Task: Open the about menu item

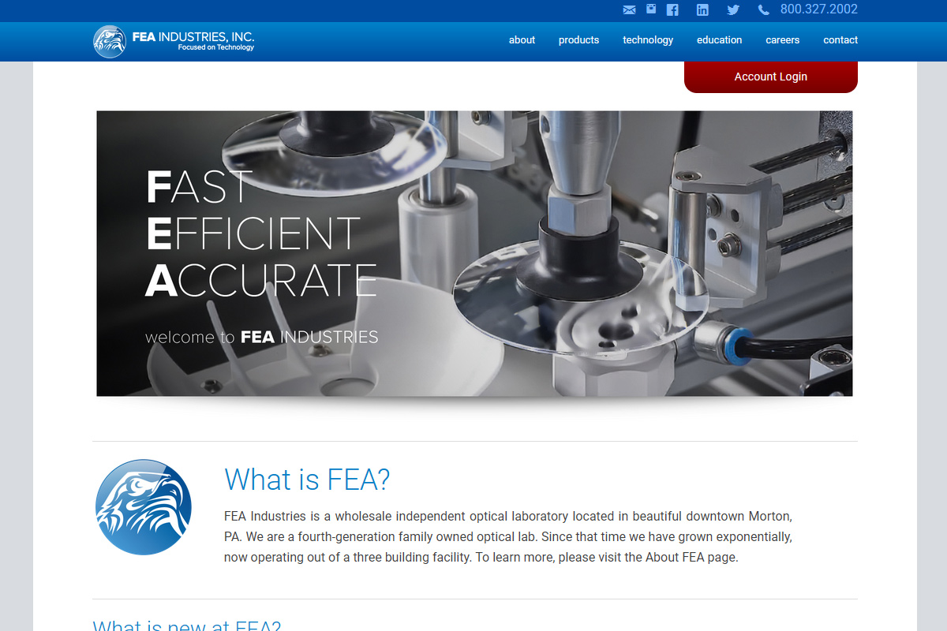Action: (x=522, y=40)
